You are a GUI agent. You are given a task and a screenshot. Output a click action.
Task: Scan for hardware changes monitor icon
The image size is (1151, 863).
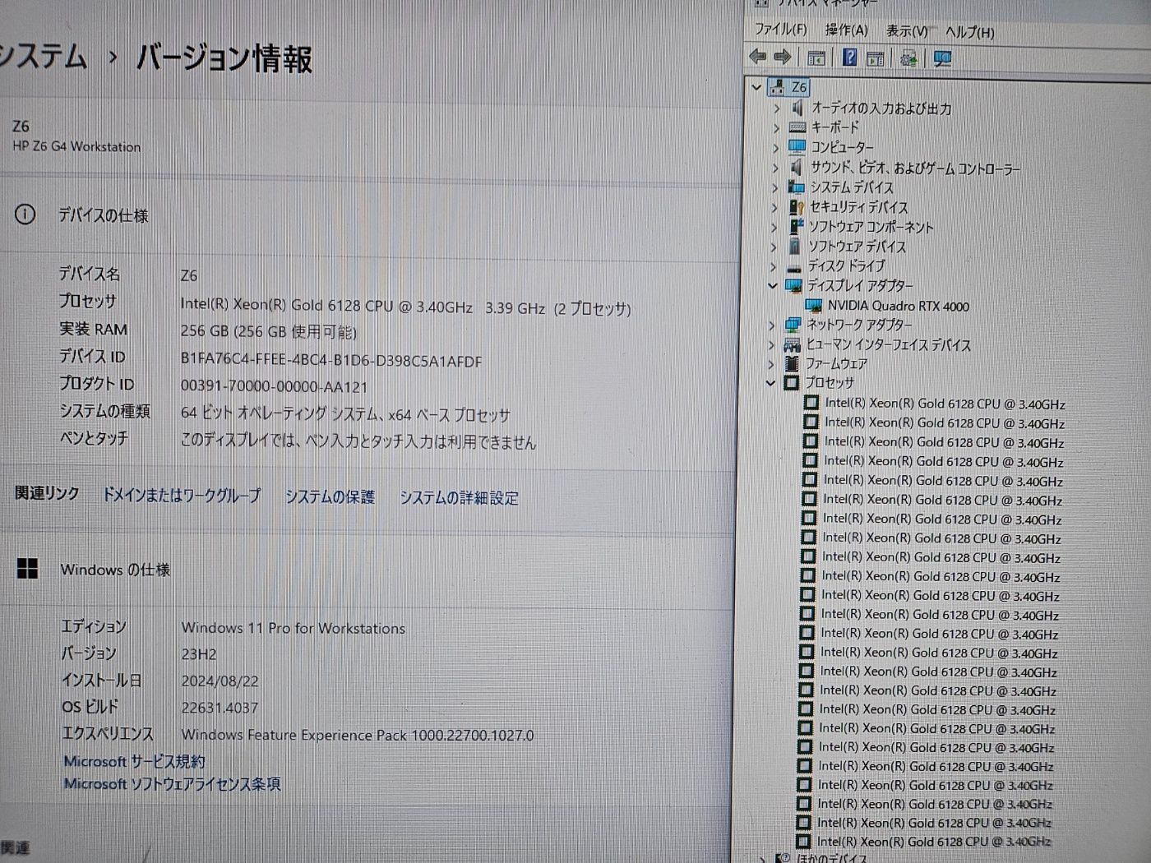point(942,58)
